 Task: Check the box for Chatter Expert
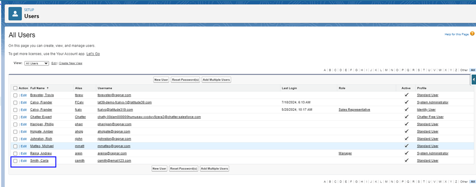pos(15,117)
